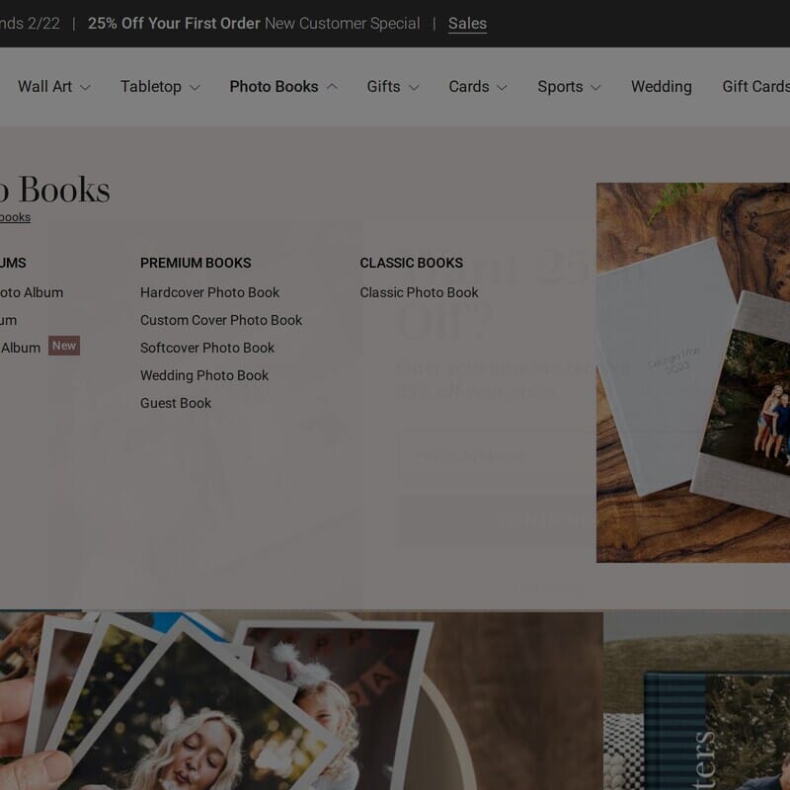Expand the Sports menu chevron
Screen dimensions: 790x790
coord(595,87)
